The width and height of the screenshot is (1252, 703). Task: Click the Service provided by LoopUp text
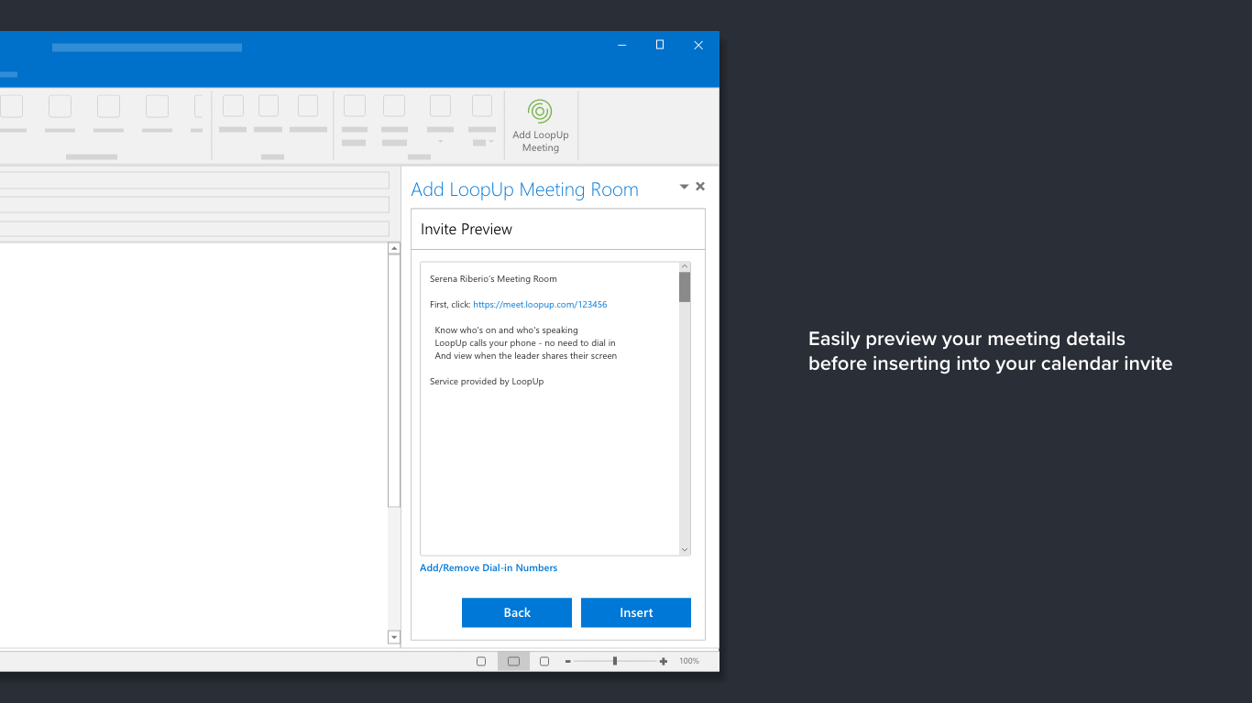pos(487,382)
